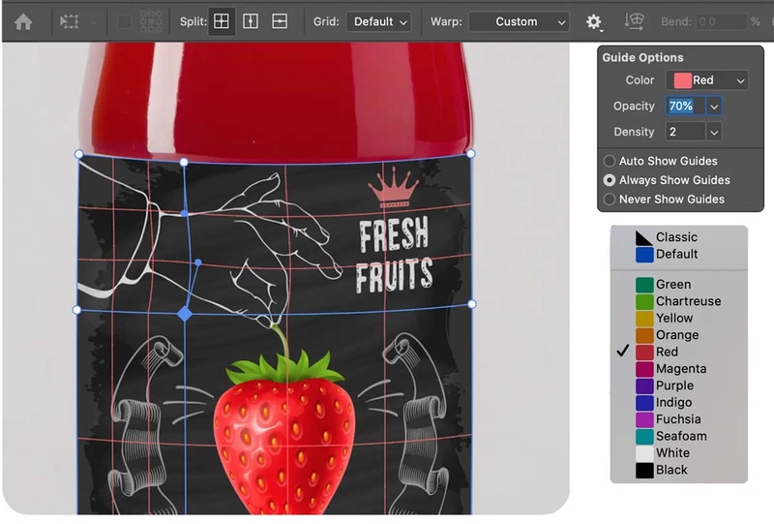Open the Density dropdown arrow
The height and width of the screenshot is (524, 774).
(x=714, y=132)
